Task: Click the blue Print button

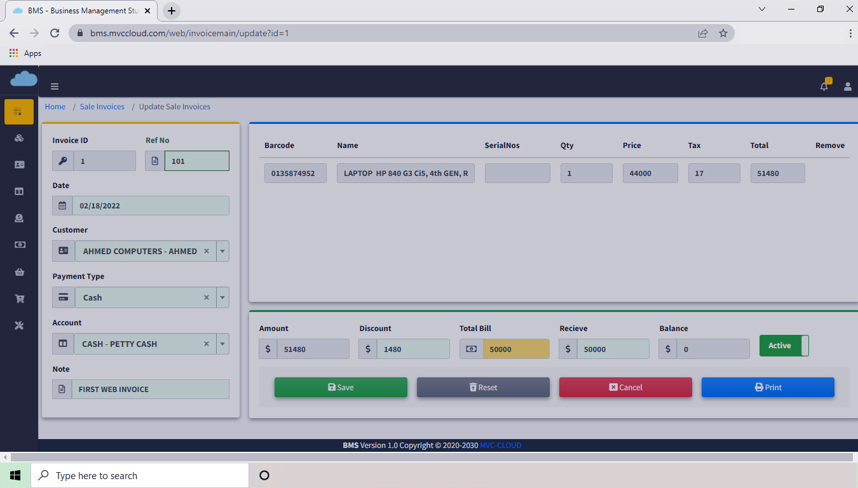Action: 768,387
